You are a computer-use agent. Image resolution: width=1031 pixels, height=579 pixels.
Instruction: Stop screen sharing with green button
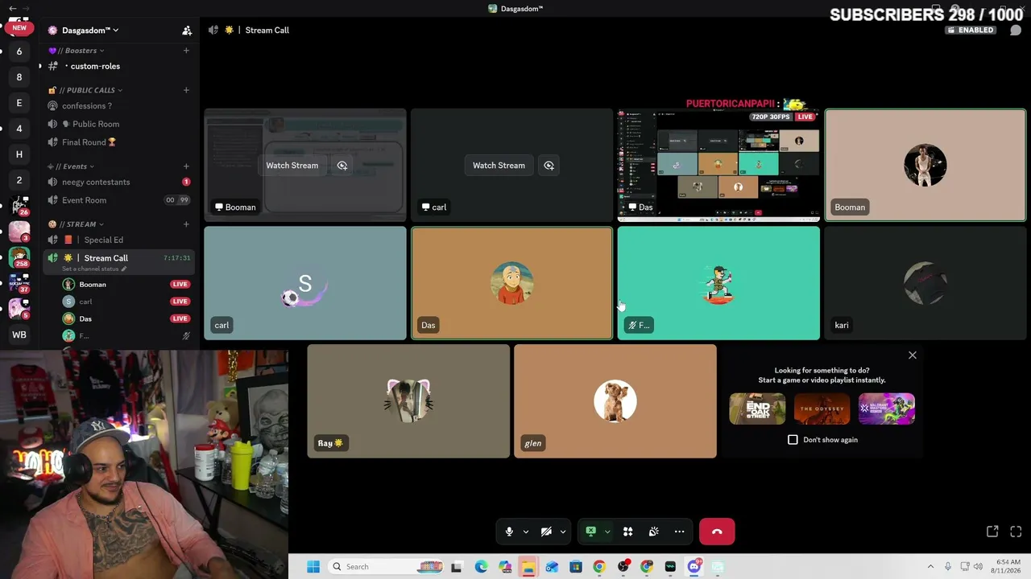(x=590, y=532)
